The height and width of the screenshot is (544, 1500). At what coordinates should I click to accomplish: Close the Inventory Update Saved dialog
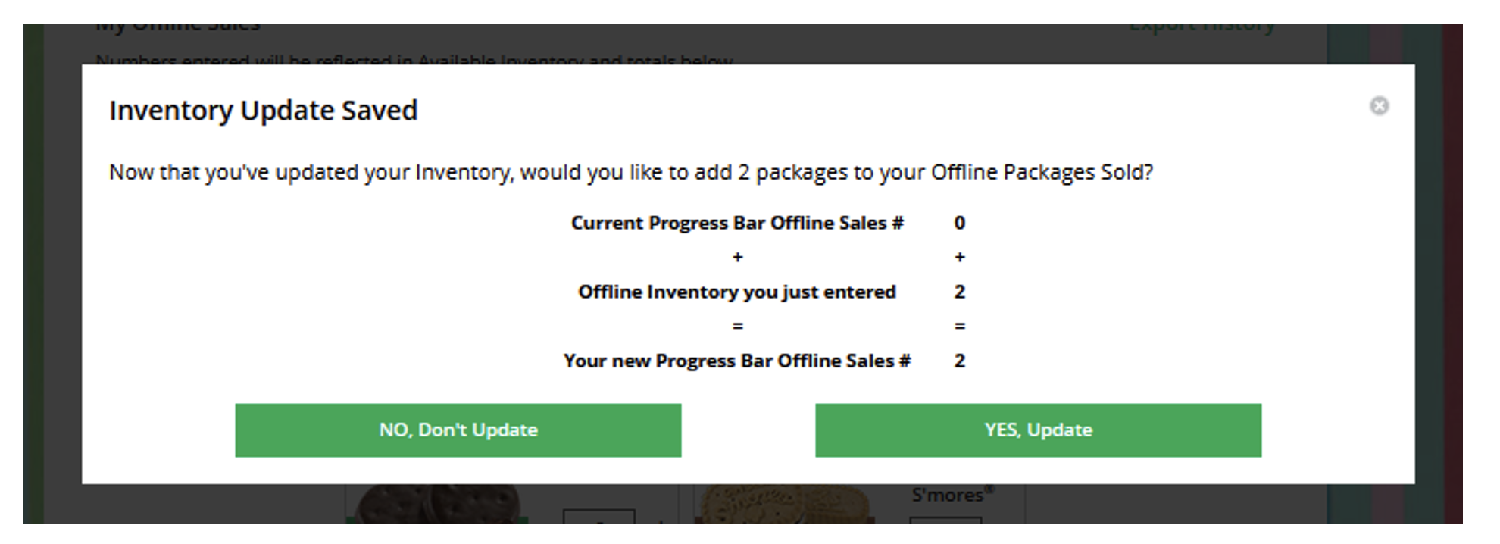click(1379, 106)
